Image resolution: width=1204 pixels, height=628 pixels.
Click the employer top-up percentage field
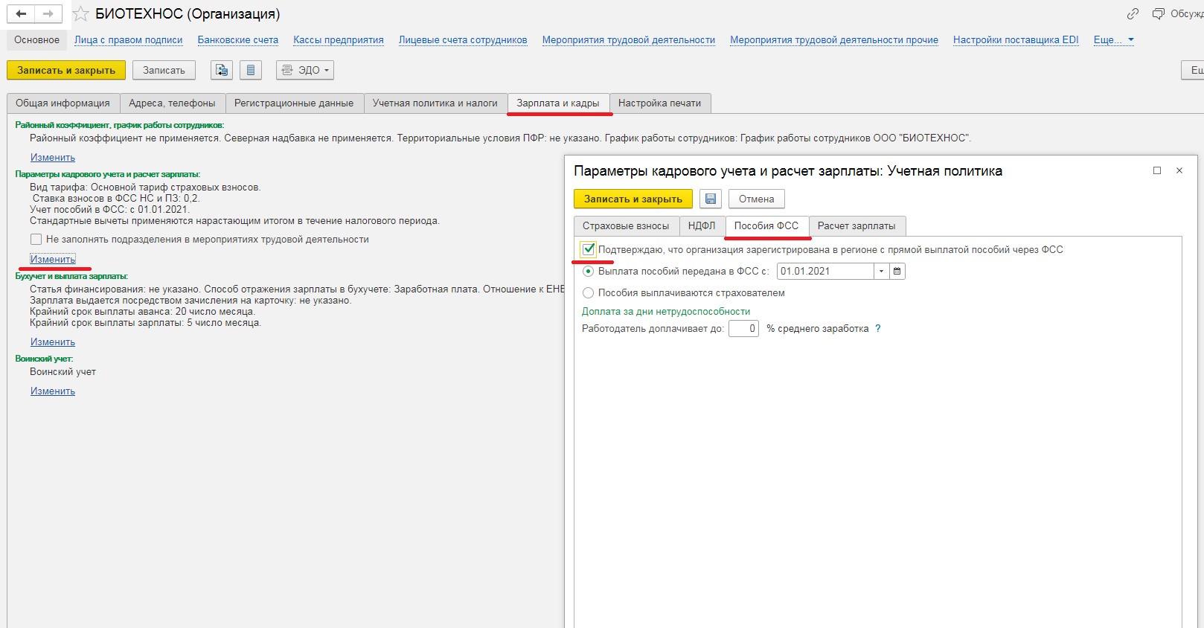point(743,329)
